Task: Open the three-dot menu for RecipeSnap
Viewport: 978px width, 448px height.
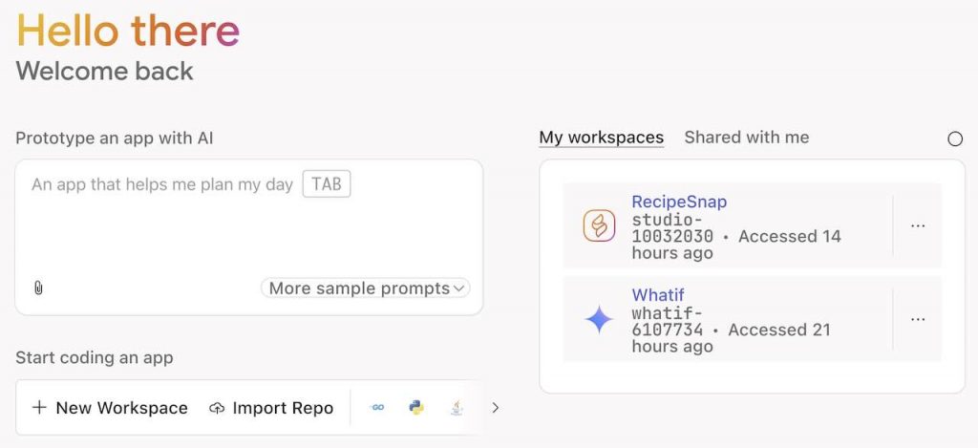Action: 918,225
